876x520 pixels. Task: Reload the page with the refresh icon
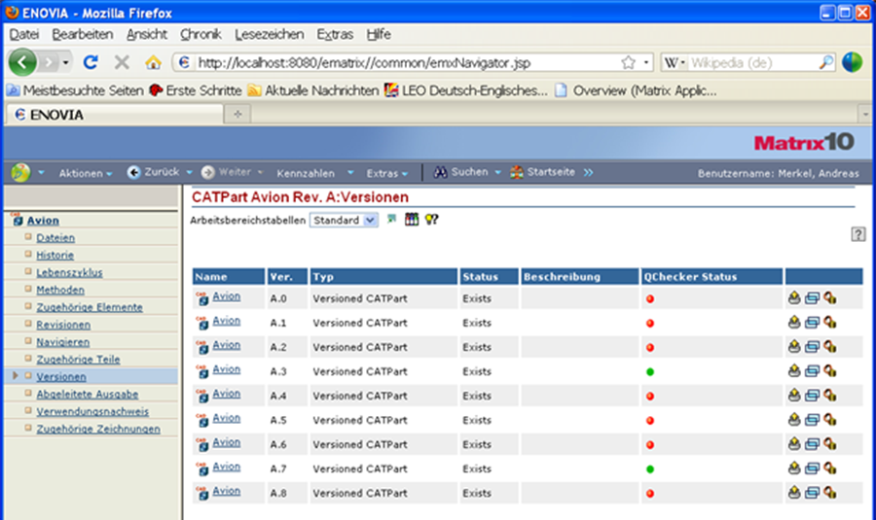tap(91, 62)
